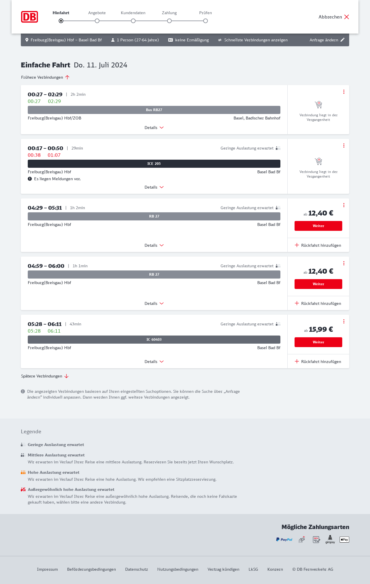Expand Details for the 04:59 RB 27 connection
This screenshot has height=584, width=370.
click(154, 303)
